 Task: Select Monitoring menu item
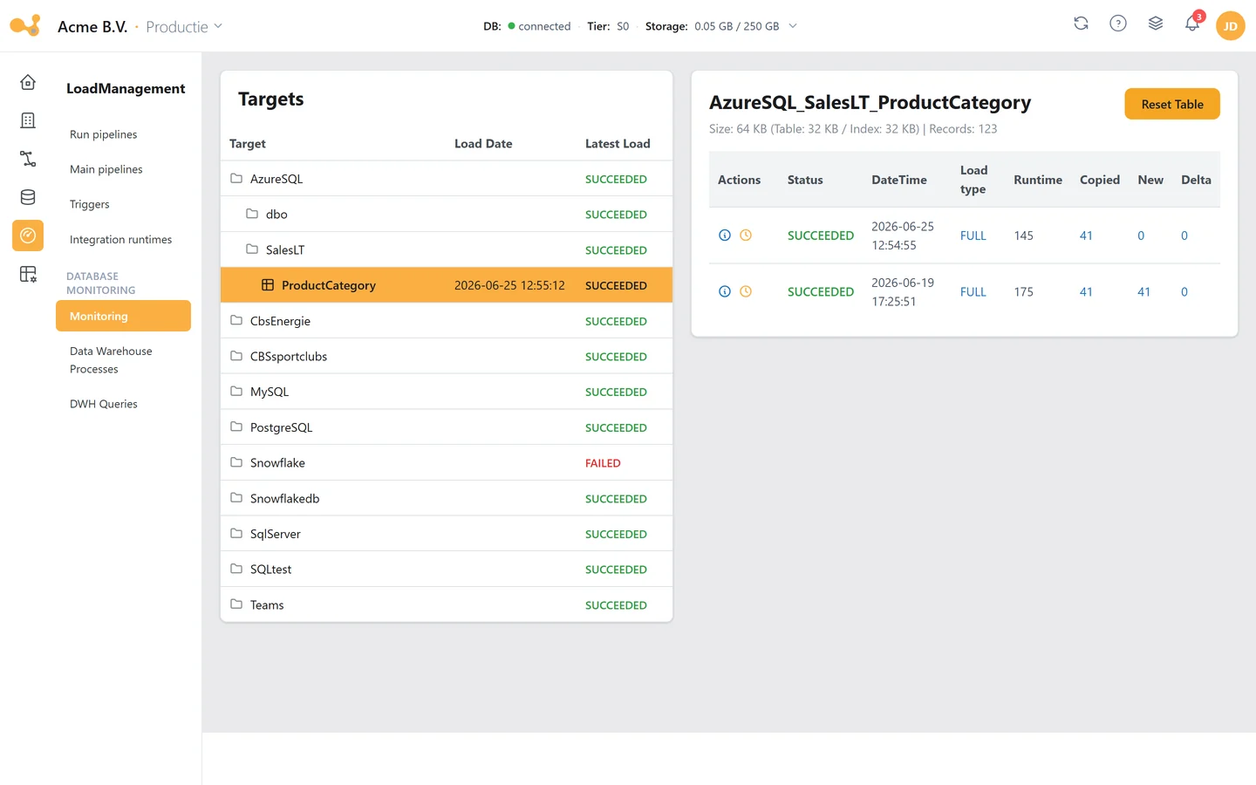(123, 316)
